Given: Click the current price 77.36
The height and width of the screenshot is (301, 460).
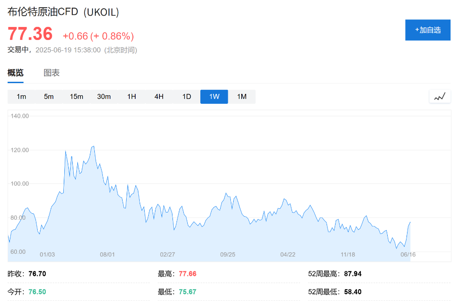Looking at the screenshot, I should tap(30, 34).
